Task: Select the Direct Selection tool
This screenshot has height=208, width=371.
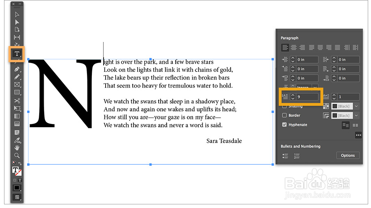Action: pos(17,22)
